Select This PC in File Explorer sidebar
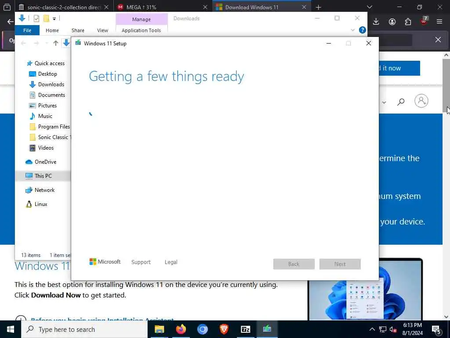450x338 pixels. [43, 176]
